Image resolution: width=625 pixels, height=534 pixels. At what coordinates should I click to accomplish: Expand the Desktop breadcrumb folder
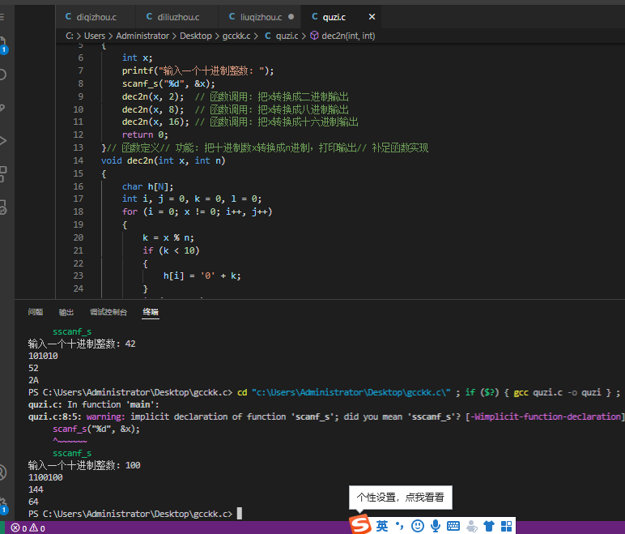pos(196,36)
